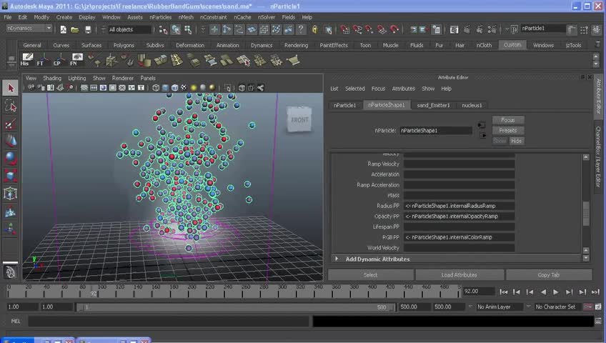
Task: Click the Presets button
Action: (508, 131)
